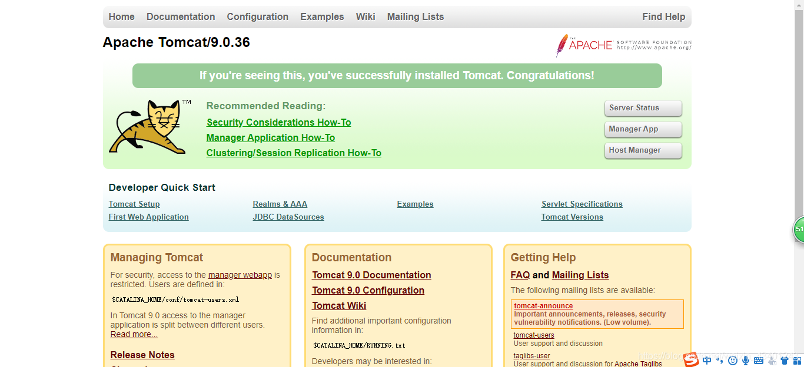Image resolution: width=804 pixels, height=367 pixels.
Task: Click the microphone voice input icon
Action: point(746,361)
